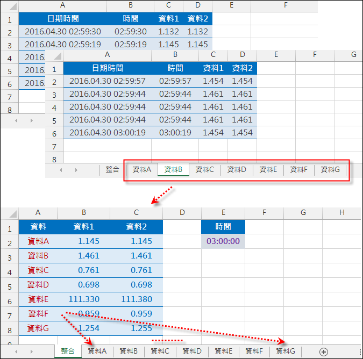The height and width of the screenshot is (359, 363).
Task: Select the 資料G row's value 1.254
Action: pos(83,328)
